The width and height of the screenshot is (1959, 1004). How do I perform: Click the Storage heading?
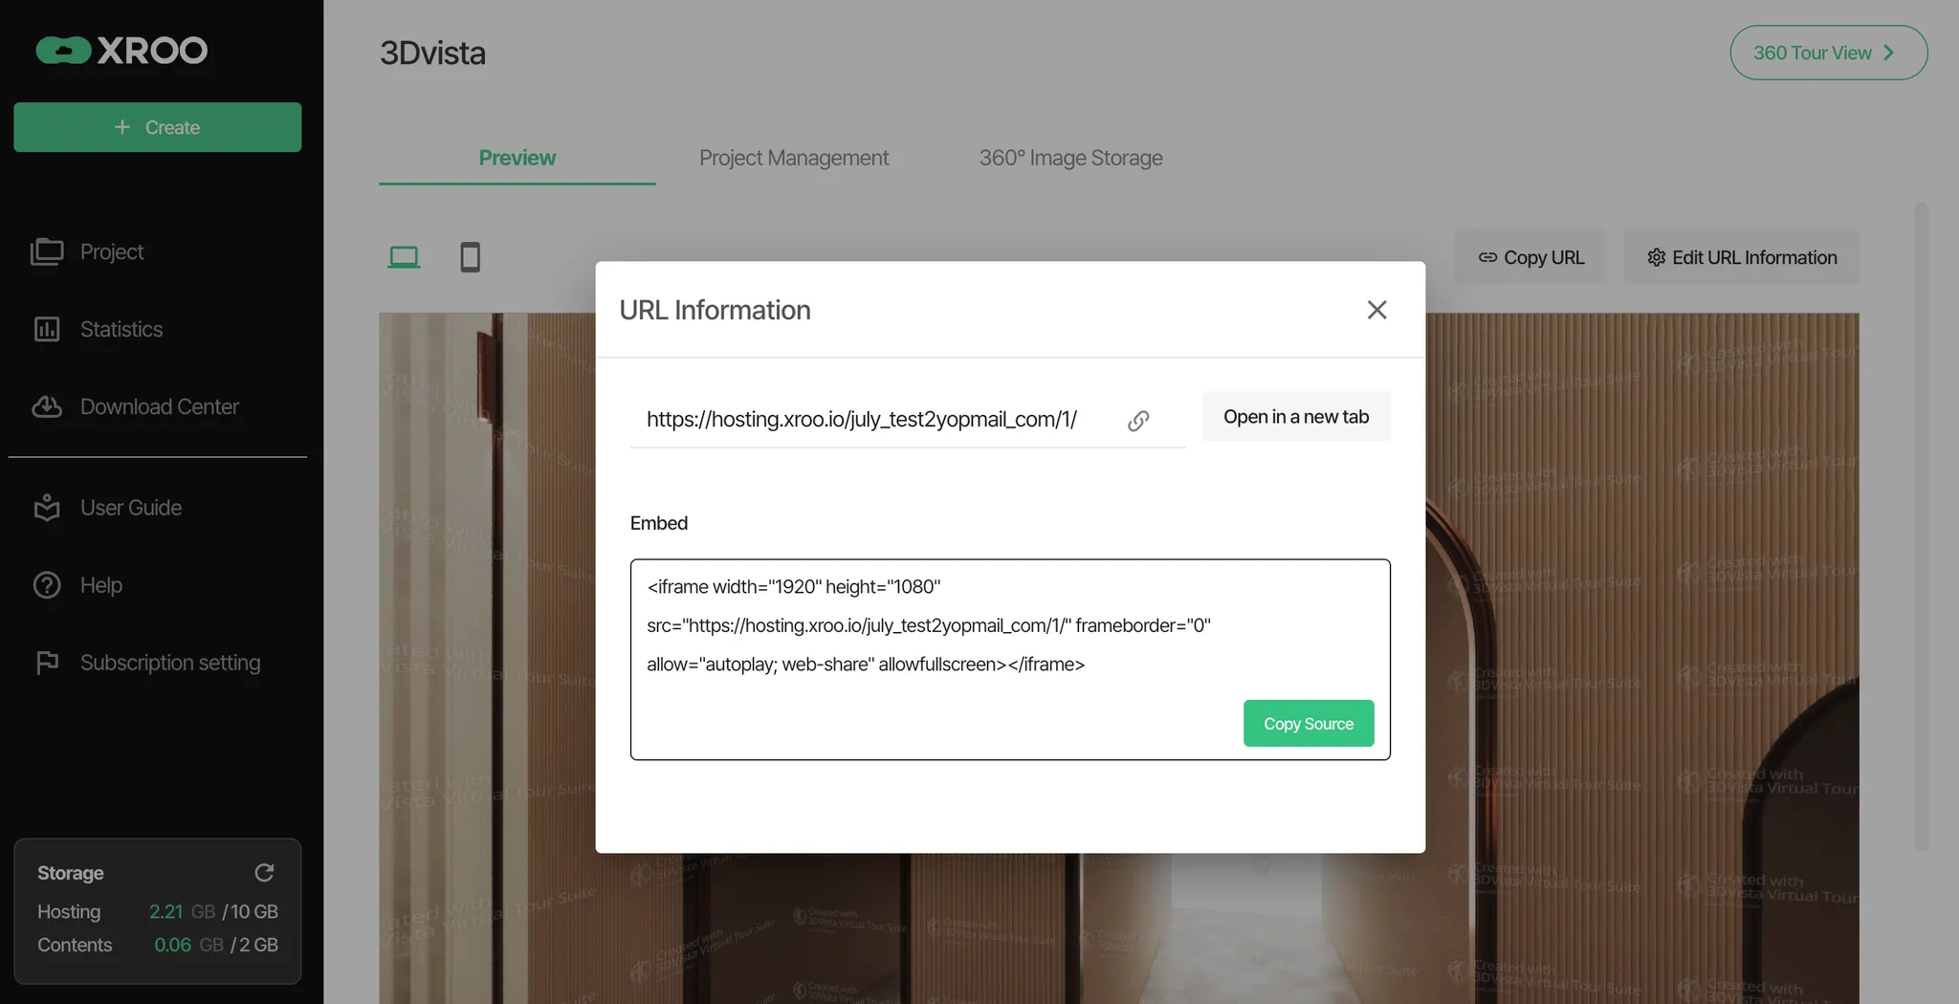71,873
